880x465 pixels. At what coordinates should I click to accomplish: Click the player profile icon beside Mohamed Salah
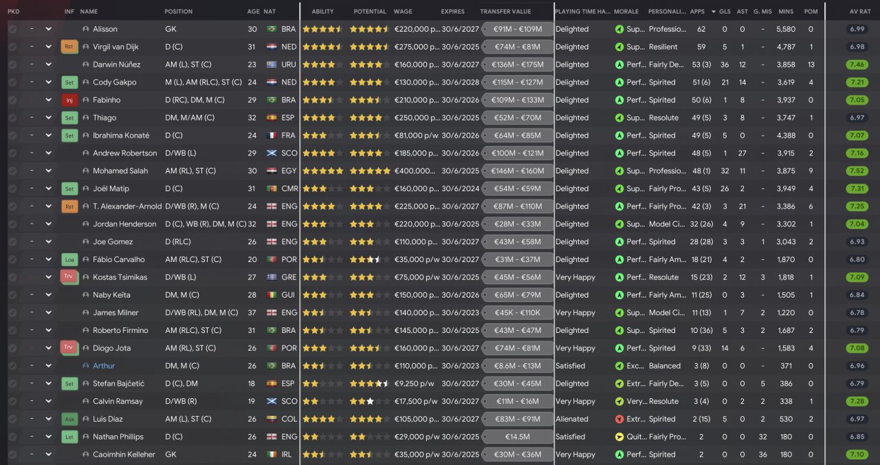pos(86,171)
